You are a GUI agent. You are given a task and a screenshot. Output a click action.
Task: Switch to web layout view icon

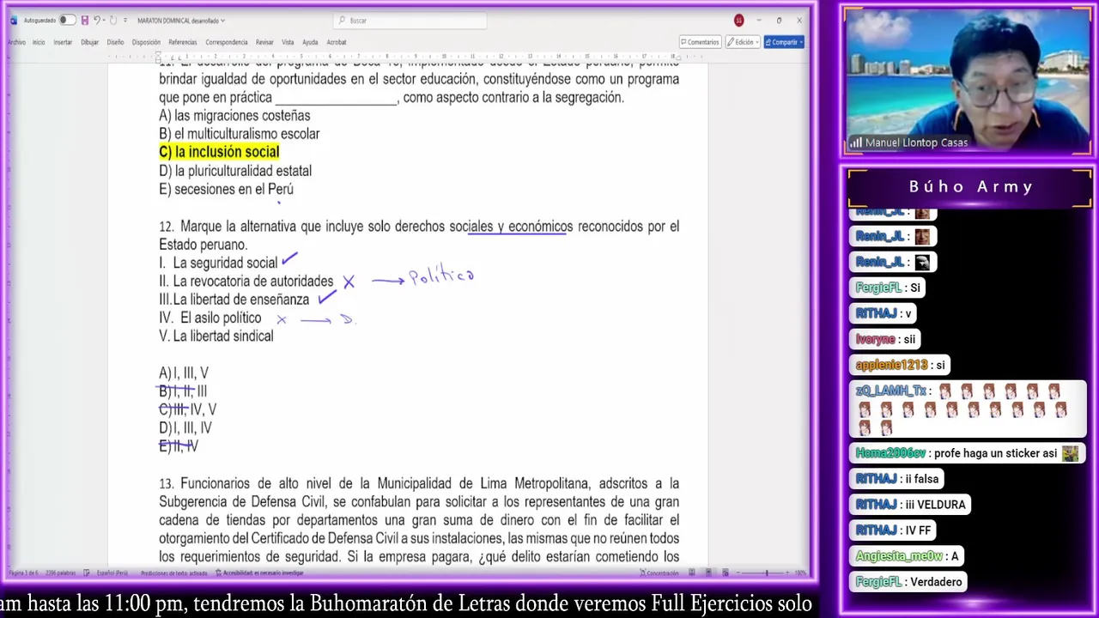click(726, 573)
